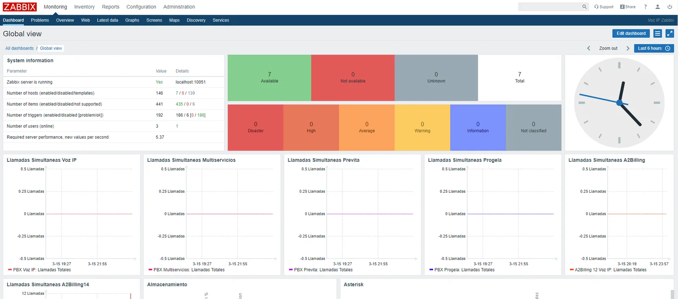Click Information severity tile
678x299 pixels.
478,127
